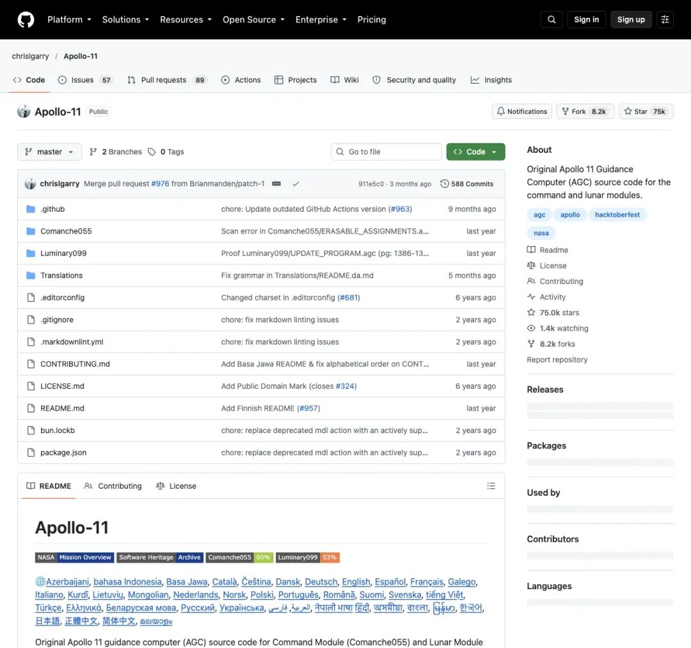The width and height of the screenshot is (691, 648).
Task: View the 588 Commits history
Action: [466, 184]
